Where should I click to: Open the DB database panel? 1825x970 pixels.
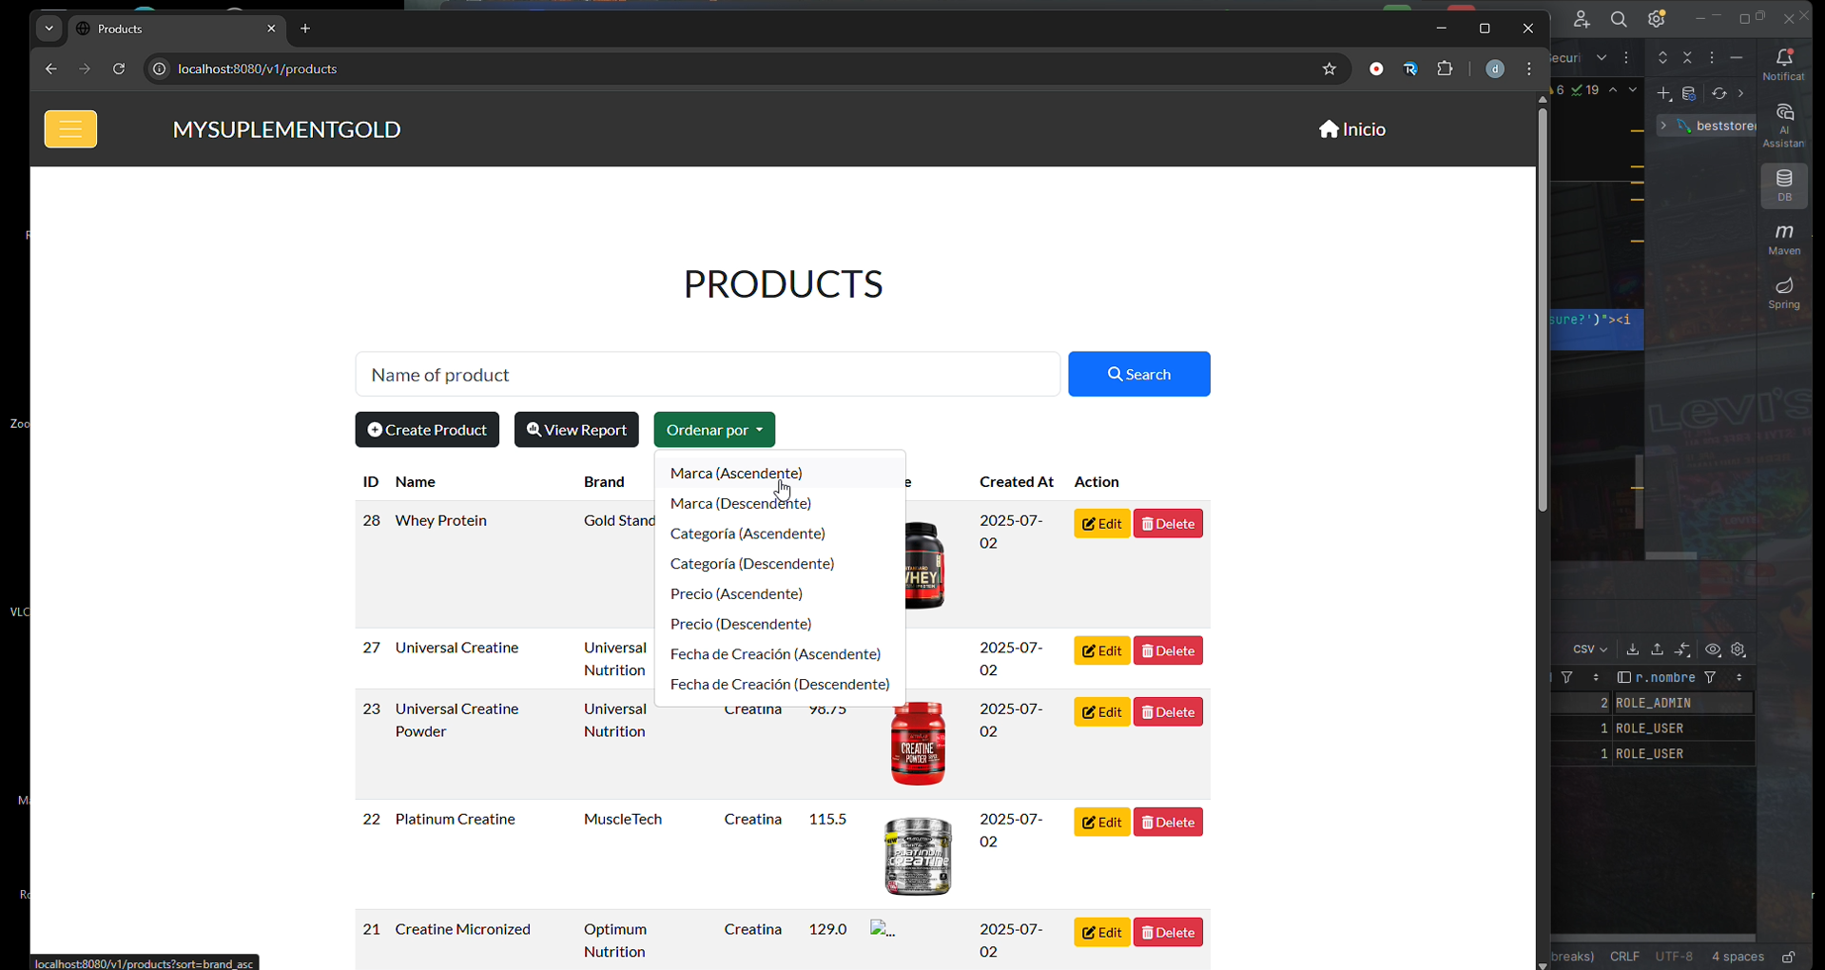click(x=1784, y=185)
